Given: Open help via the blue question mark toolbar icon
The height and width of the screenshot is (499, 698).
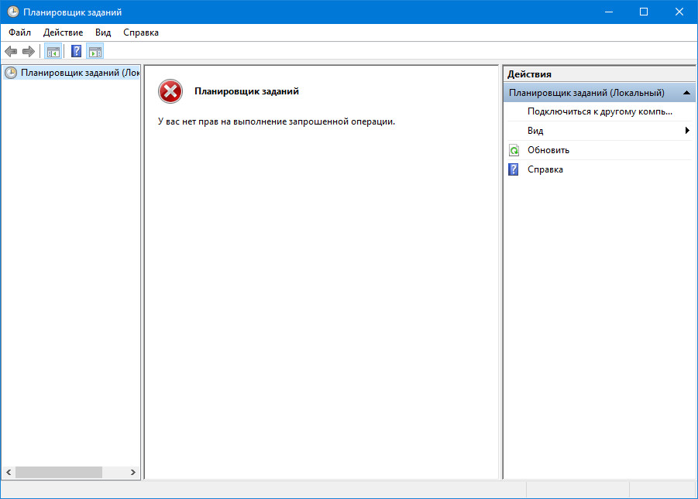Looking at the screenshot, I should tap(76, 52).
